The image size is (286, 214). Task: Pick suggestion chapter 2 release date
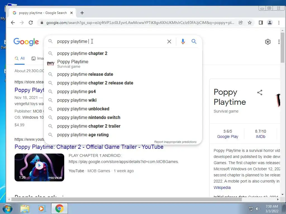(x=123, y=83)
